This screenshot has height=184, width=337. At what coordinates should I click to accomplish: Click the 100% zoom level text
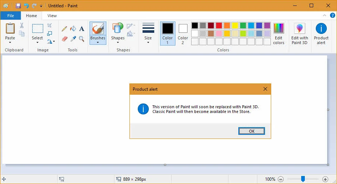click(270, 179)
